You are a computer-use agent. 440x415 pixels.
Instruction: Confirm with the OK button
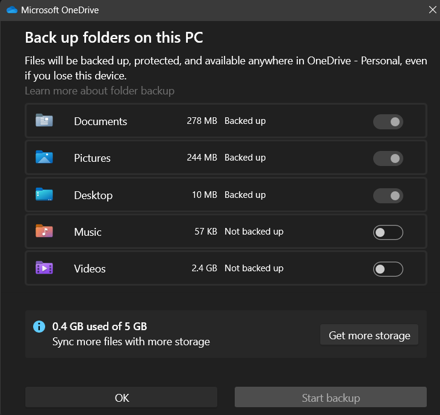click(x=122, y=398)
